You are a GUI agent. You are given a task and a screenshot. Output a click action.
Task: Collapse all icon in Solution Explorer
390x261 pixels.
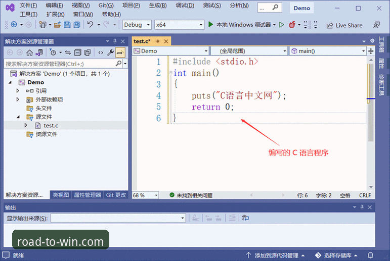pyautogui.click(x=78, y=53)
